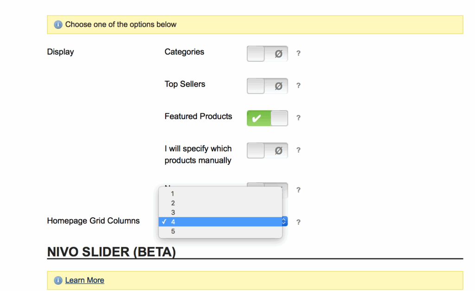Image resolution: width=475 pixels, height=291 pixels.
Task: Click info icon in the options notice
Action: coord(58,25)
